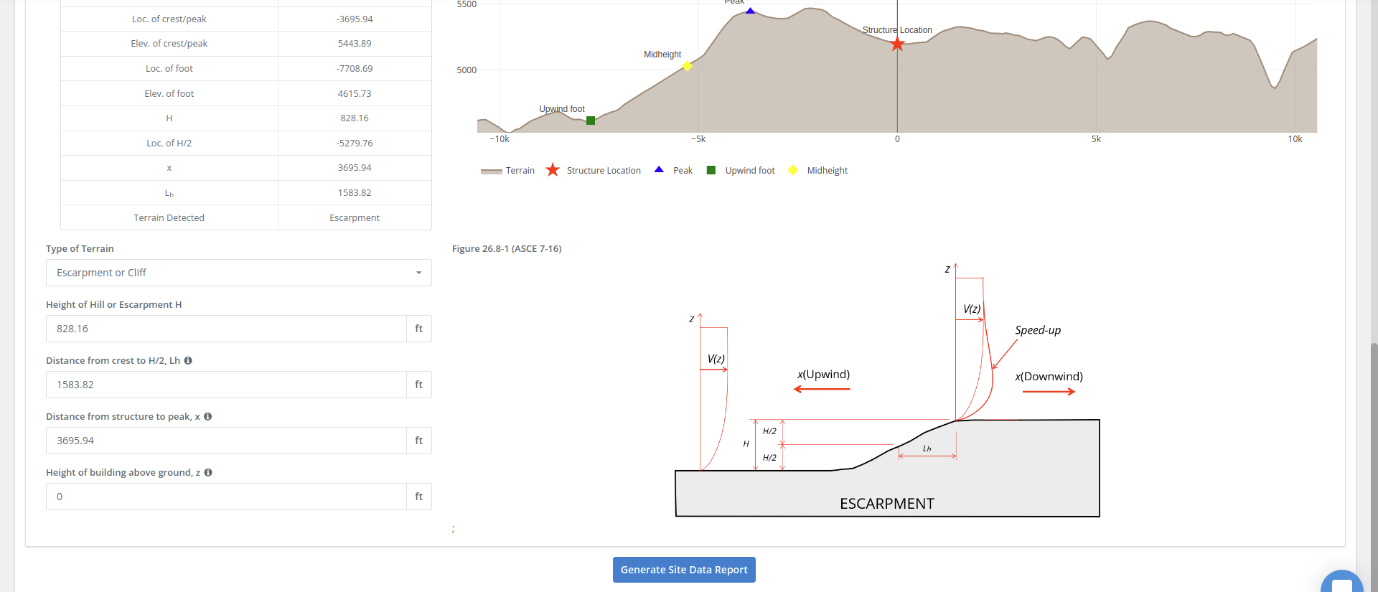The image size is (1378, 592).
Task: Focus the Distance from crest Lh input
Action: tap(226, 385)
